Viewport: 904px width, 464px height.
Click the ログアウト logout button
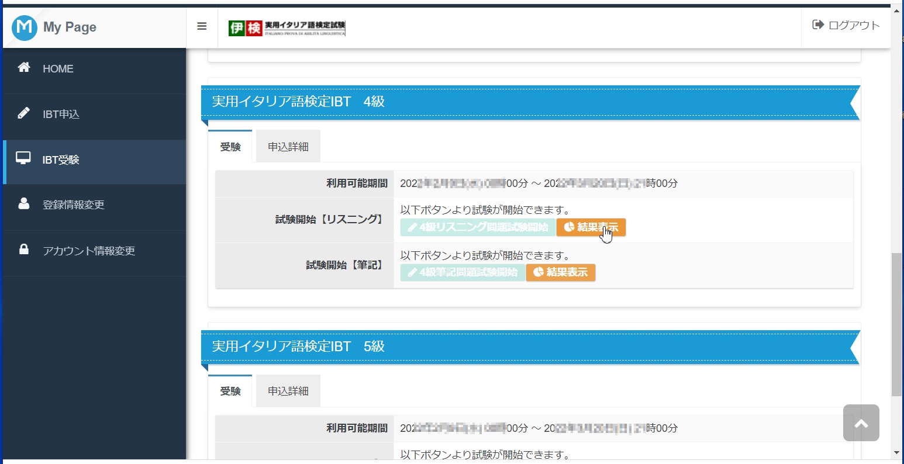coord(846,25)
